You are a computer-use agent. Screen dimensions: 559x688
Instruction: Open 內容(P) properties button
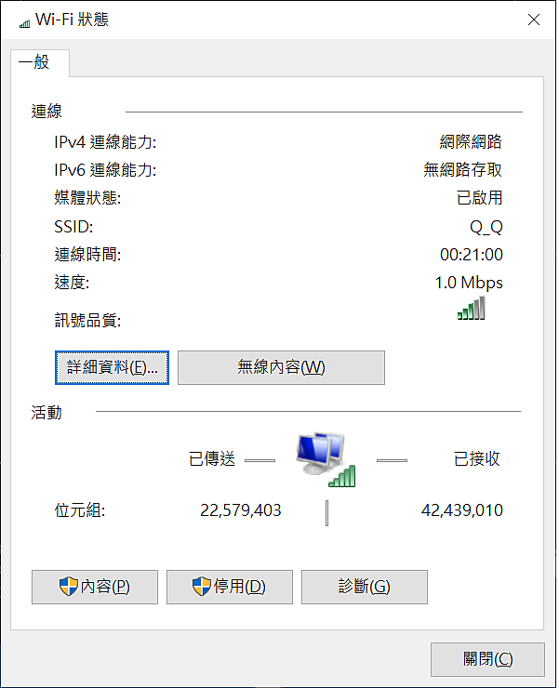point(95,587)
